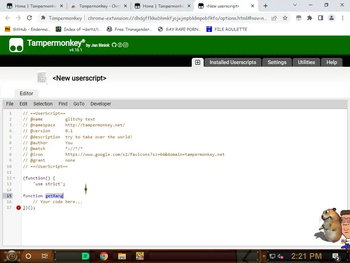
Task: Click the browser forward arrow
Action: point(18,18)
